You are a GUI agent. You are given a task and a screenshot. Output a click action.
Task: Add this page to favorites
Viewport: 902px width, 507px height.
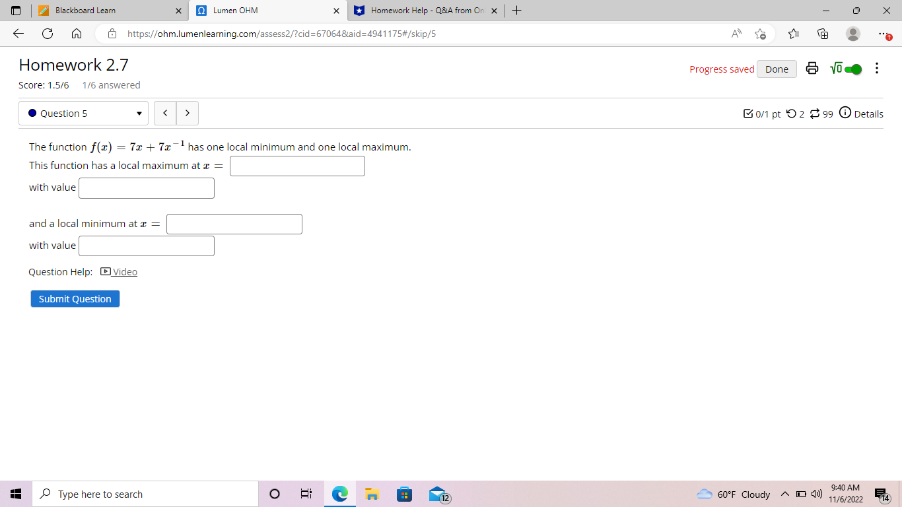pos(760,34)
